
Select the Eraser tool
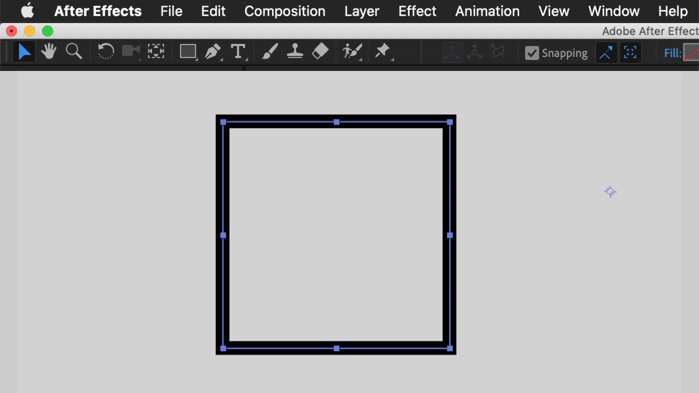(320, 52)
